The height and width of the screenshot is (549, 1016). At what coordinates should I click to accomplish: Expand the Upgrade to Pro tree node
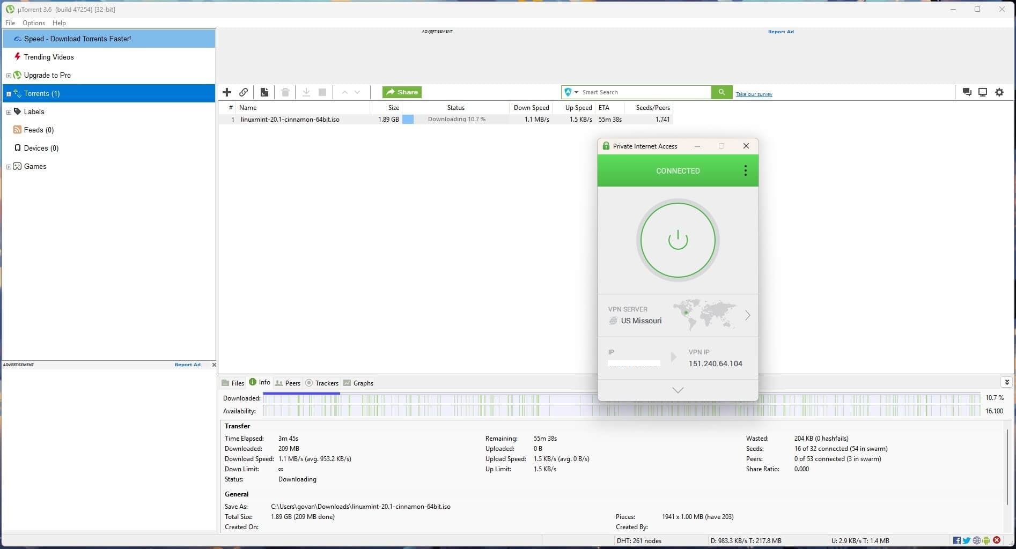(9, 76)
